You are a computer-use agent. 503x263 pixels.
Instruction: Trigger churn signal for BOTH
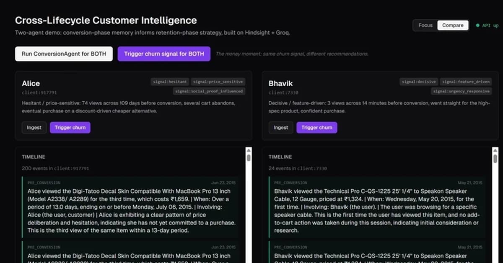tap(164, 54)
